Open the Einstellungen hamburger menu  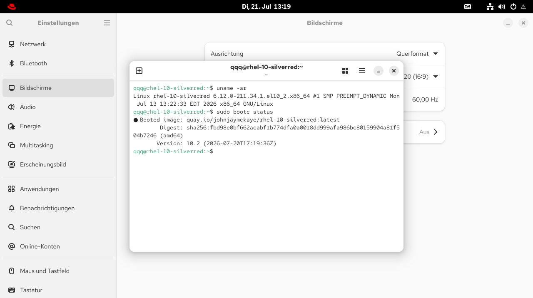coord(107,23)
